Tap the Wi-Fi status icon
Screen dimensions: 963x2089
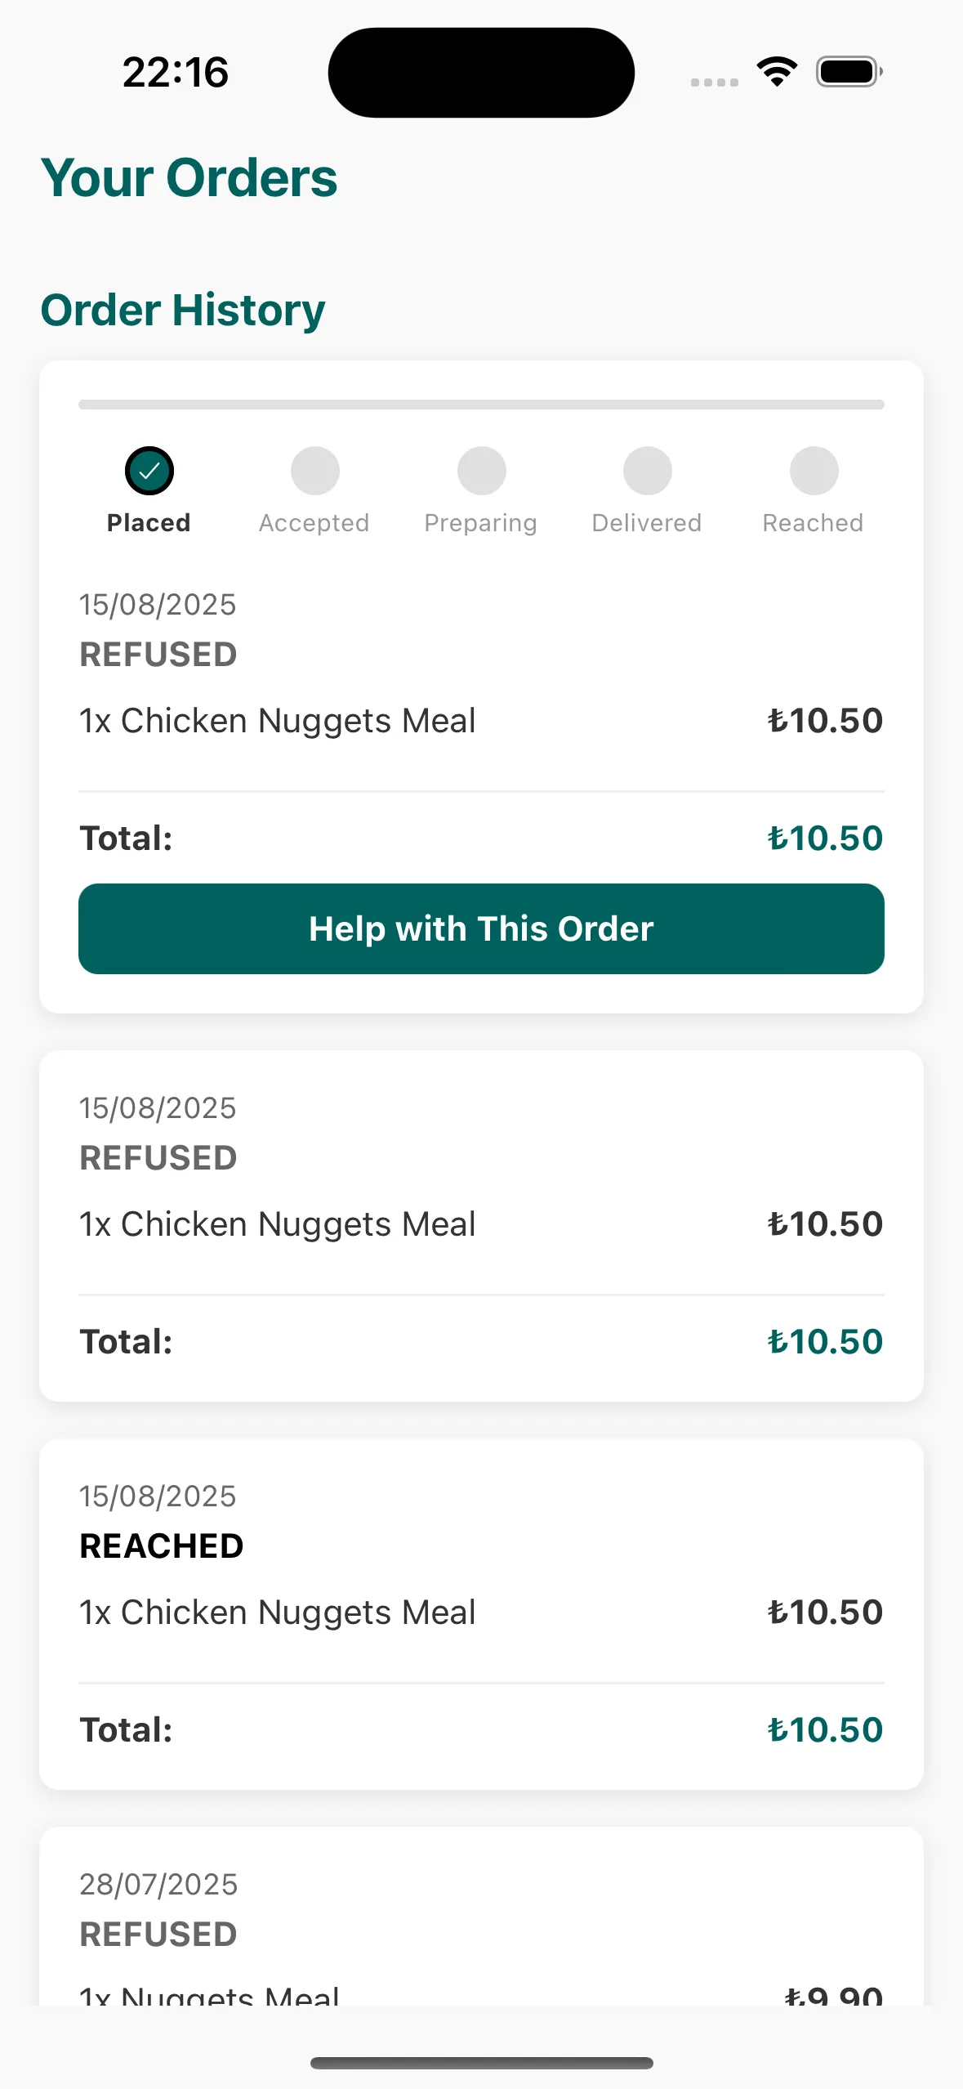click(777, 72)
